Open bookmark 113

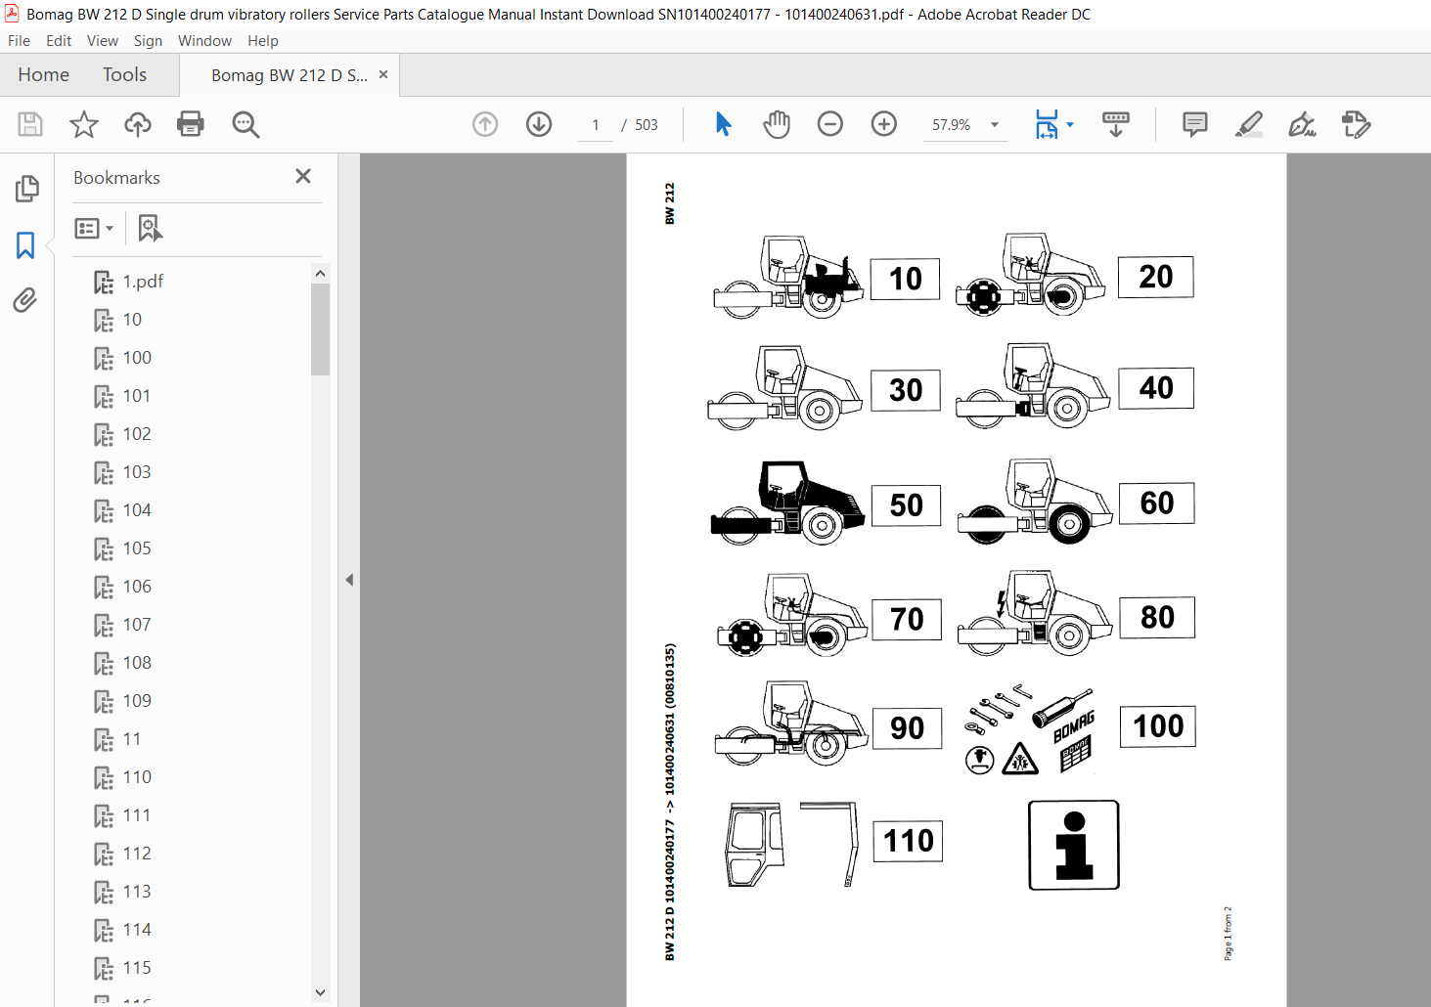(137, 892)
